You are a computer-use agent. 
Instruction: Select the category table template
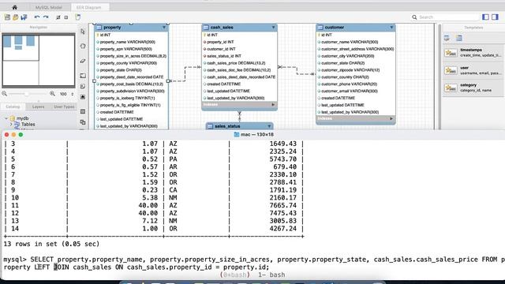pos(473,88)
